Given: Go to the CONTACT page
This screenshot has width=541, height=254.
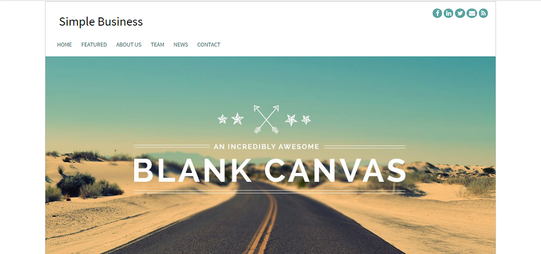Looking at the screenshot, I should [x=209, y=45].
